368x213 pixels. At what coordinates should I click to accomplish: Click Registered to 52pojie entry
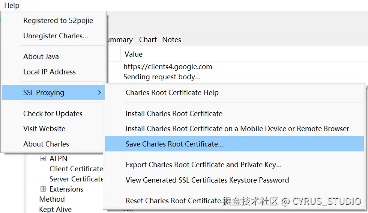click(x=58, y=20)
